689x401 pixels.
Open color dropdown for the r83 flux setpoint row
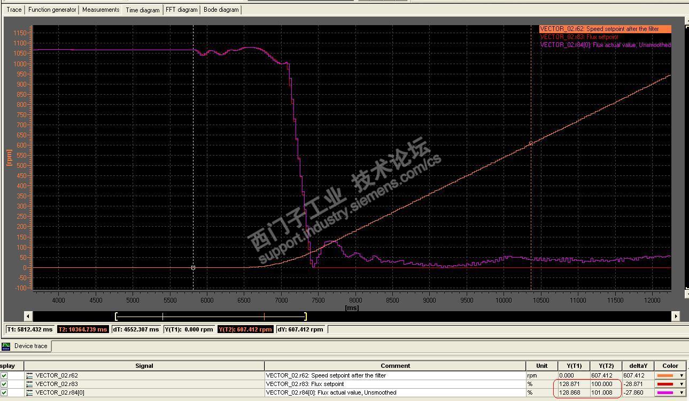coord(682,384)
